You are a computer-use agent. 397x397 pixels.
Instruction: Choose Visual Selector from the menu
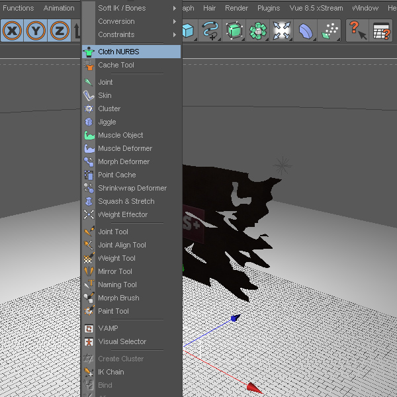point(131,341)
